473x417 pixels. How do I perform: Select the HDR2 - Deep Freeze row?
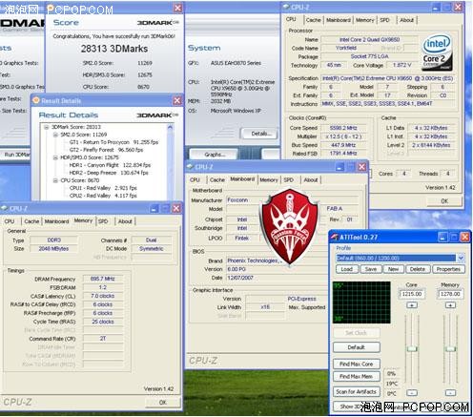pos(109,173)
